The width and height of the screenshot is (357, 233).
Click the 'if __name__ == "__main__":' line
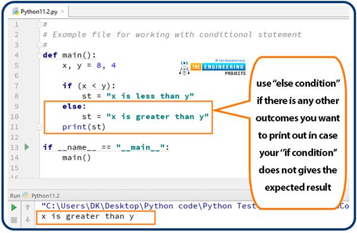(106, 147)
